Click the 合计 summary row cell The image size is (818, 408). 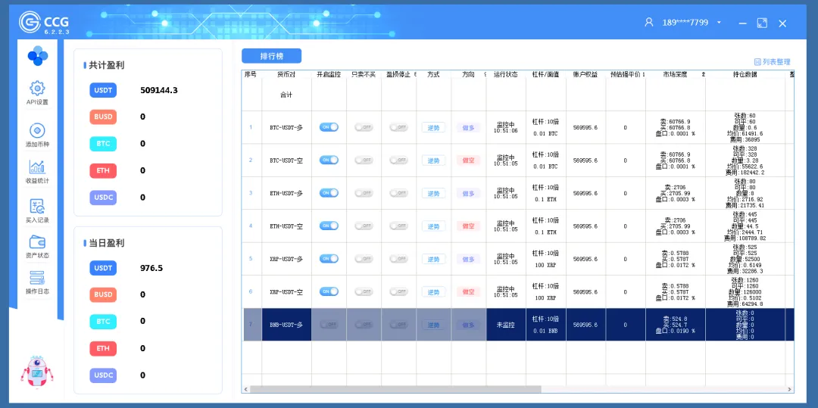click(x=286, y=95)
